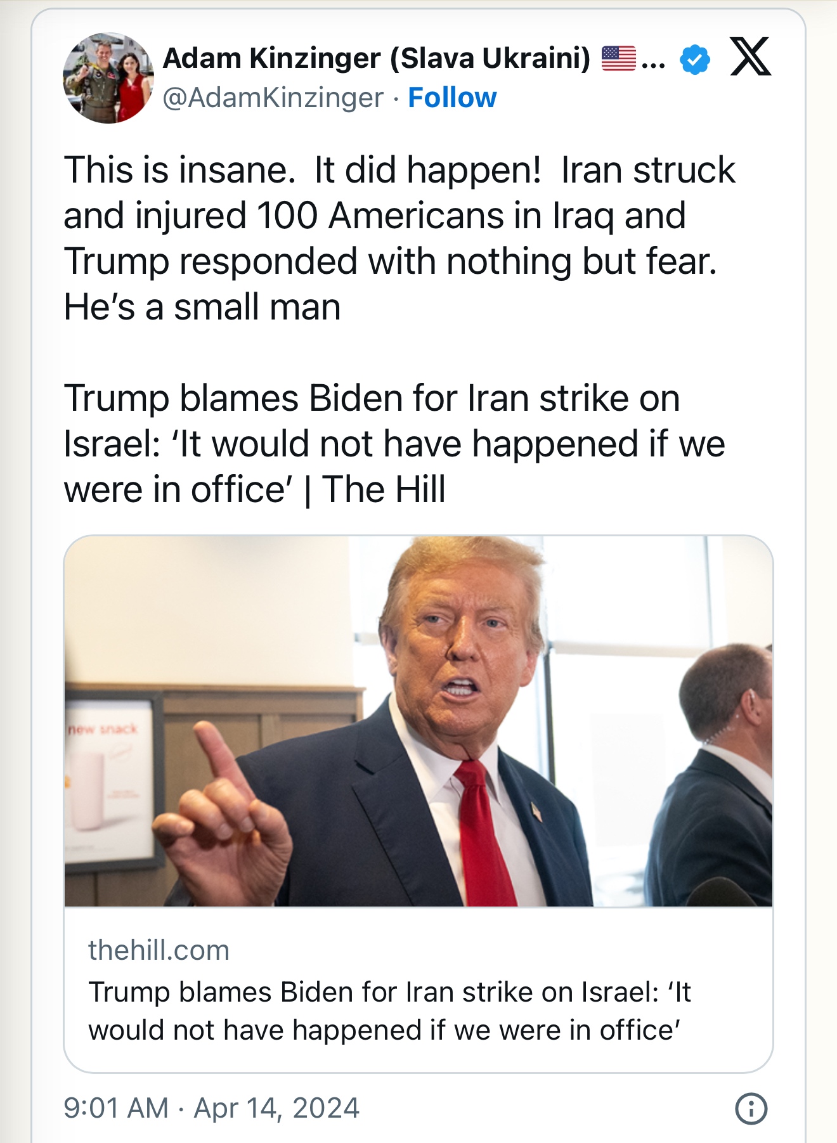Open Adam Kinzinger's profile picture

coord(108,78)
